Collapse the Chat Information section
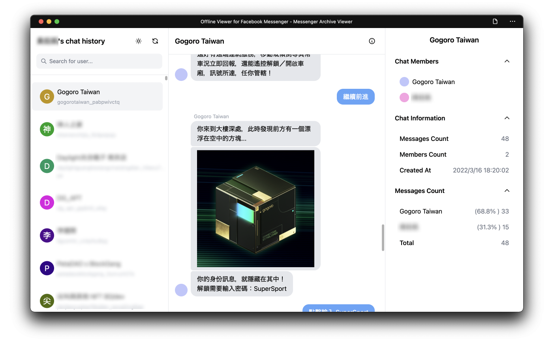This screenshot has width=554, height=341. click(x=507, y=118)
